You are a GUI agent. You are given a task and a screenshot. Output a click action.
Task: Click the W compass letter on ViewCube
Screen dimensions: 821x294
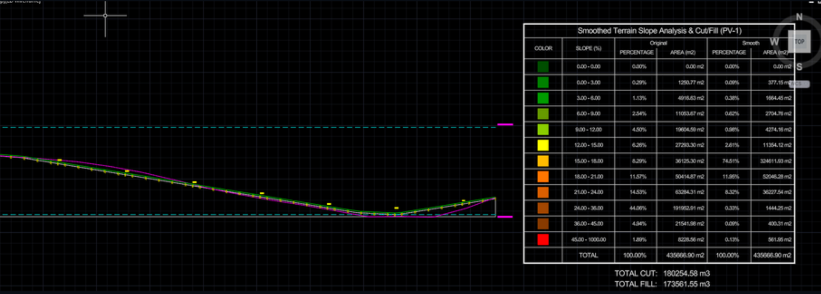coord(774,42)
